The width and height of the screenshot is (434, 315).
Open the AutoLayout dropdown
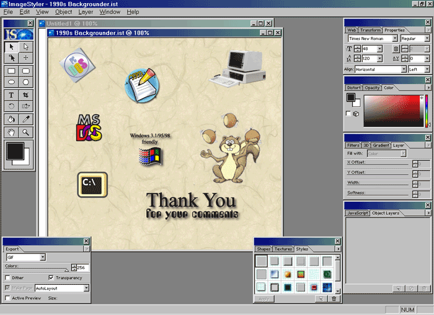[86, 288]
